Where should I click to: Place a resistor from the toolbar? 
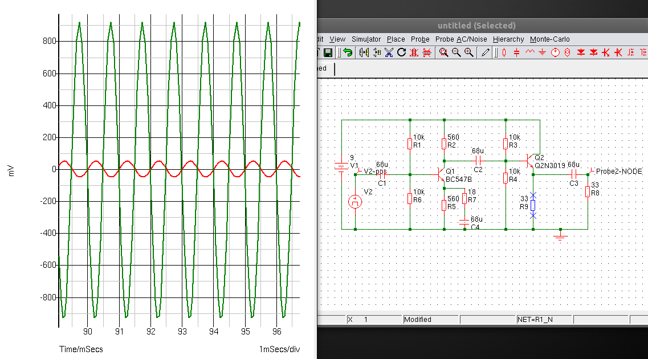coord(504,52)
